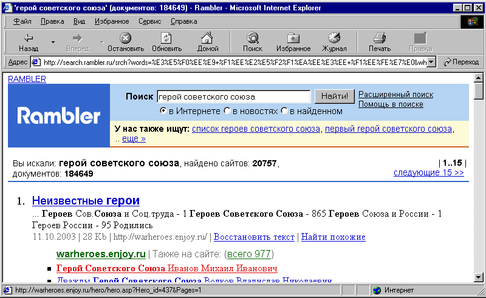Click the status bar page icon
This screenshot has height=298, width=486.
pyautogui.click(x=7, y=290)
